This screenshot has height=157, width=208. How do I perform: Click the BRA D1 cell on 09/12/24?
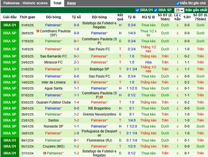[10, 140]
